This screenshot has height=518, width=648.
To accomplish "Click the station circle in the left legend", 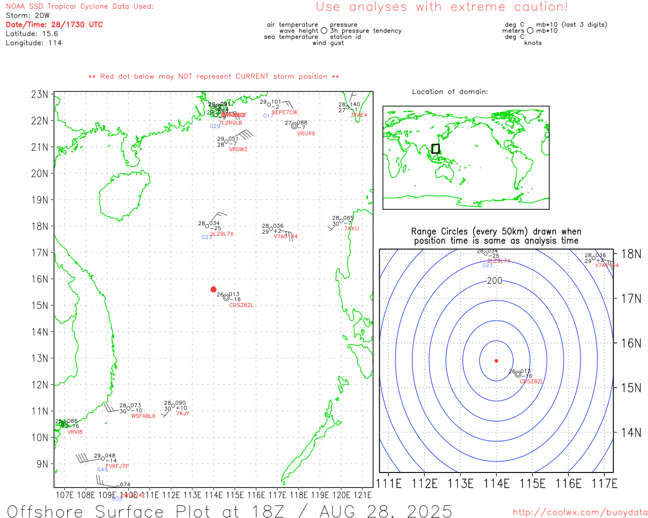I will coord(324,30).
